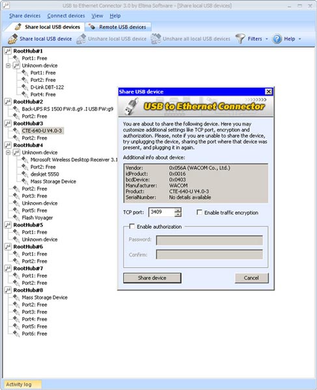Click Microsoft Wireless Desktop Receiver device icon
The width and height of the screenshot is (317, 390).
[x=25, y=160]
